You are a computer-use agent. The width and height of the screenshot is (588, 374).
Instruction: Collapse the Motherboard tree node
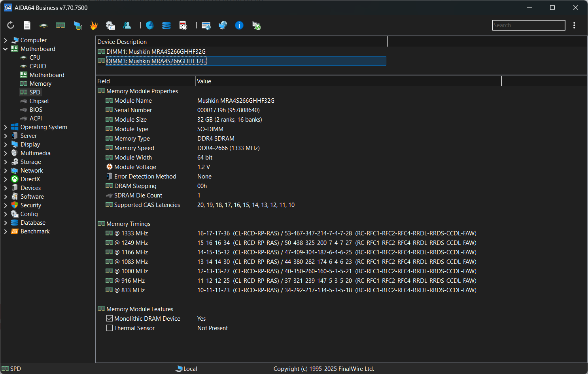[x=6, y=49]
